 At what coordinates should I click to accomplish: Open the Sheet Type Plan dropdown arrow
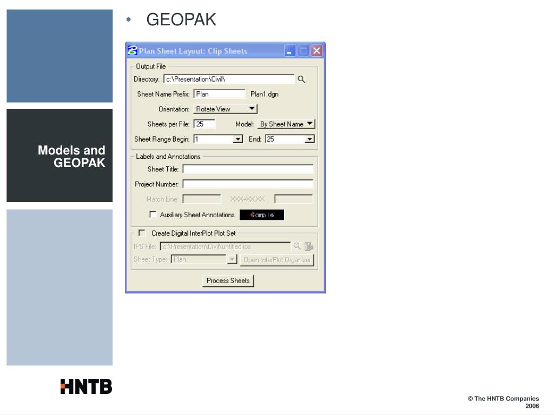pyautogui.click(x=232, y=259)
